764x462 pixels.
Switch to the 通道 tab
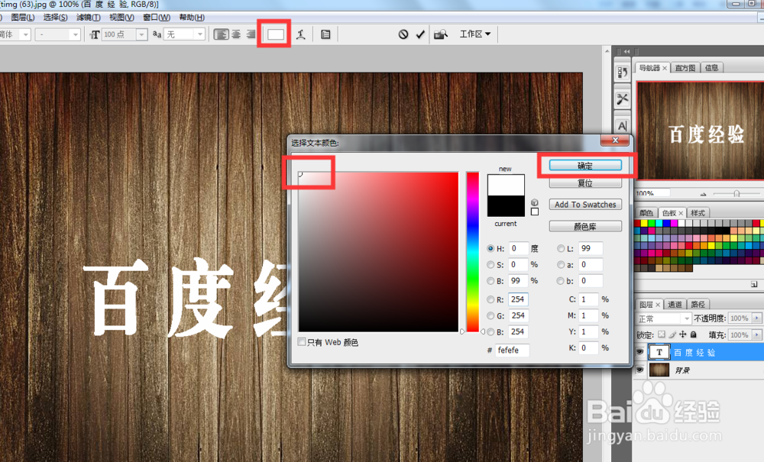(675, 305)
